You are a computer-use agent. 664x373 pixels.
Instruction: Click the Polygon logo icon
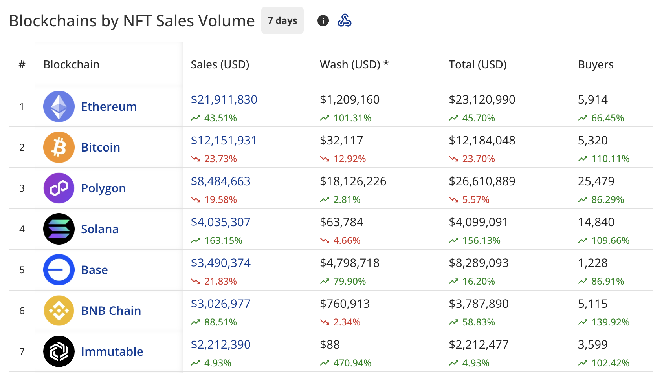(x=59, y=188)
